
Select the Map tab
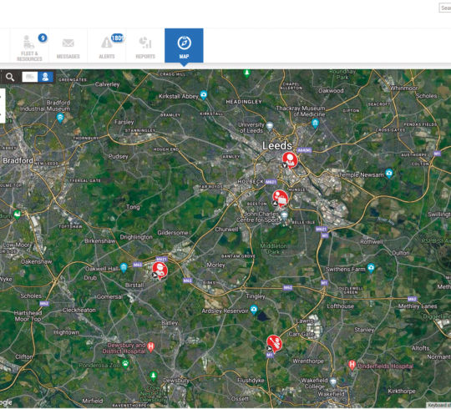tap(184, 45)
